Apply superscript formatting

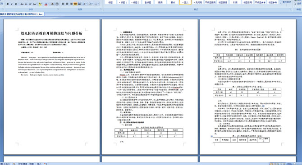30,4
